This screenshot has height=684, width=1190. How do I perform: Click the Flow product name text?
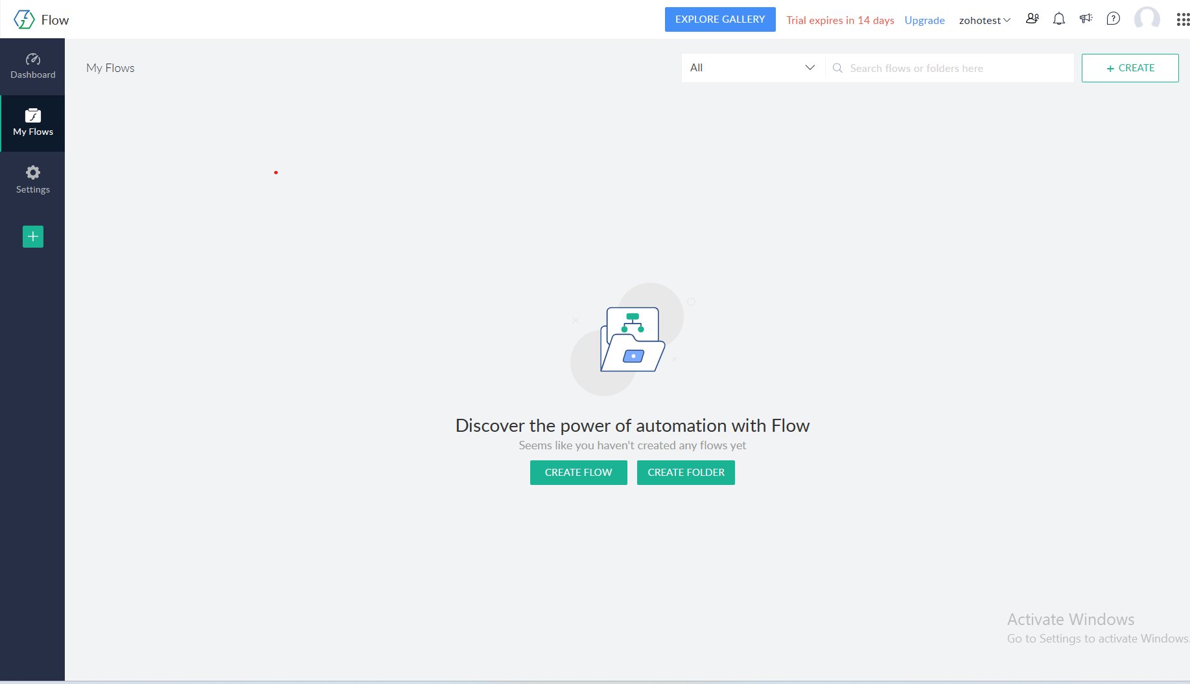55,20
